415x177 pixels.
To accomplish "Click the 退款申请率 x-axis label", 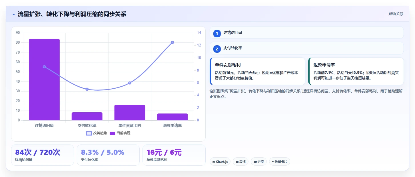I will (173, 125).
